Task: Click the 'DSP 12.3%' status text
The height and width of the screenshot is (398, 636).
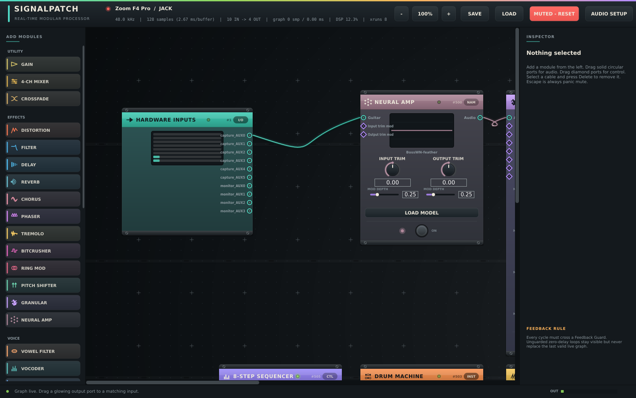Action: [x=347, y=19]
